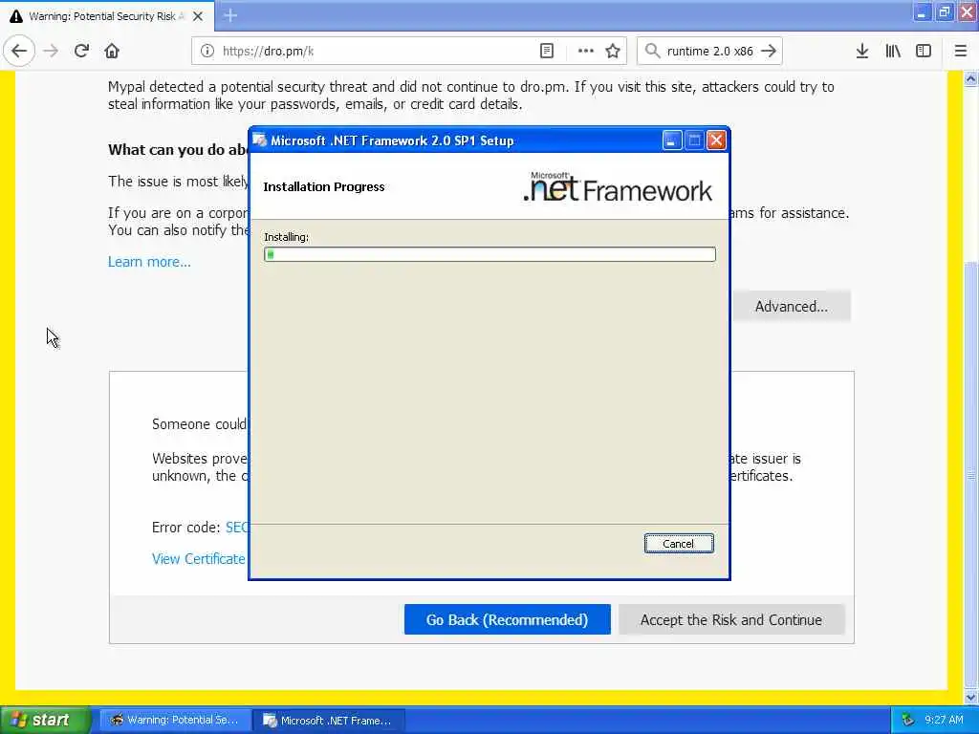This screenshot has height=734, width=979.
Task: Click the 9:27 AM clock
Action: [944, 721]
